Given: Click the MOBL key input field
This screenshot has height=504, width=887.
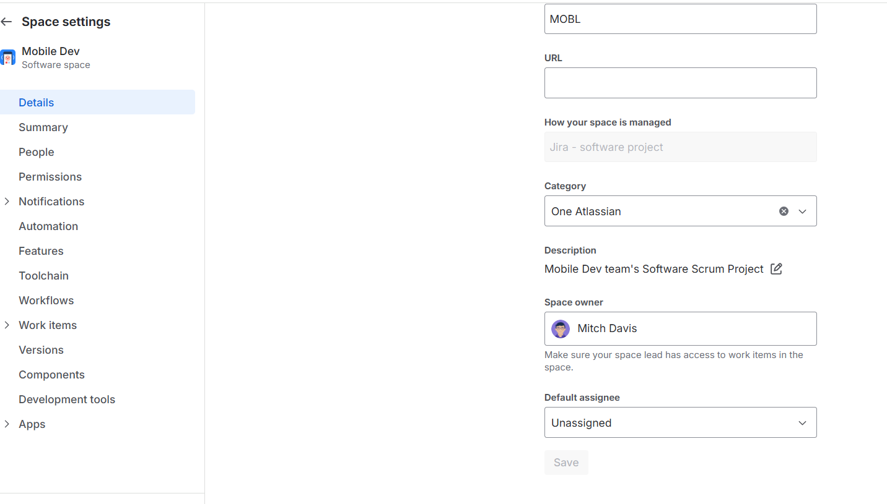Looking at the screenshot, I should tap(680, 19).
